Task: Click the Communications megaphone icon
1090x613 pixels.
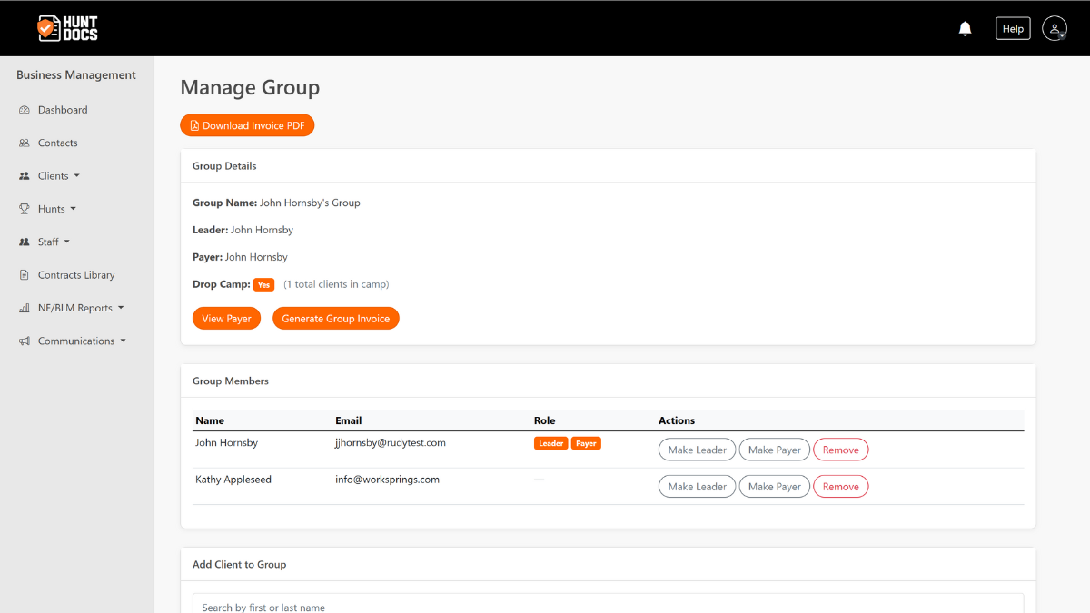Action: click(25, 341)
